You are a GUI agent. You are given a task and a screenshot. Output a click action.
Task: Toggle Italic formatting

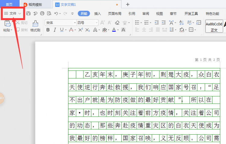tap(55, 30)
